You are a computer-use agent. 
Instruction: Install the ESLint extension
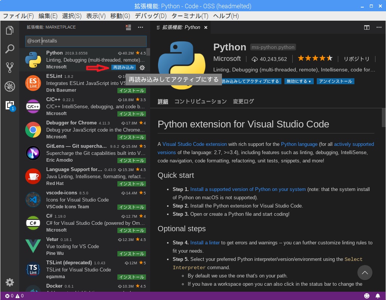point(131,91)
